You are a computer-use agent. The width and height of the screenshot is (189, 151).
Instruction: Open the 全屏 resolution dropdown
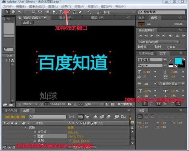coord(94,104)
